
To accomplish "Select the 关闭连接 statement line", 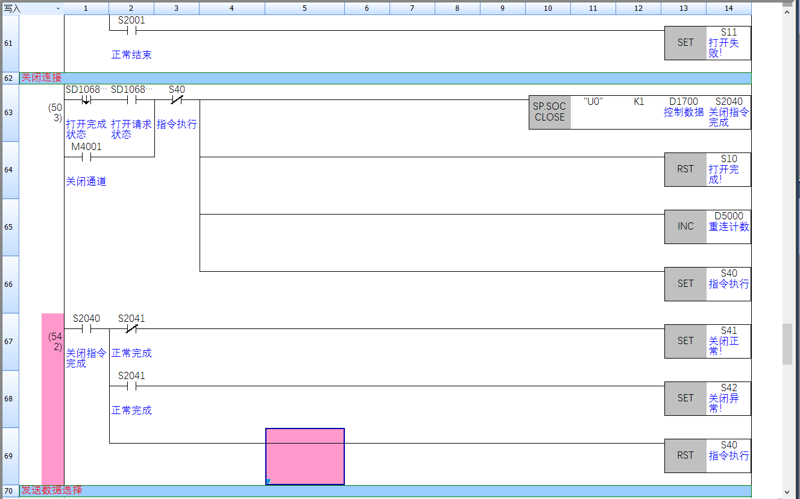I will point(41,78).
